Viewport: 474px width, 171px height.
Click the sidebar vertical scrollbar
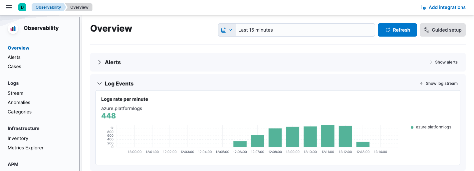(x=80, y=93)
